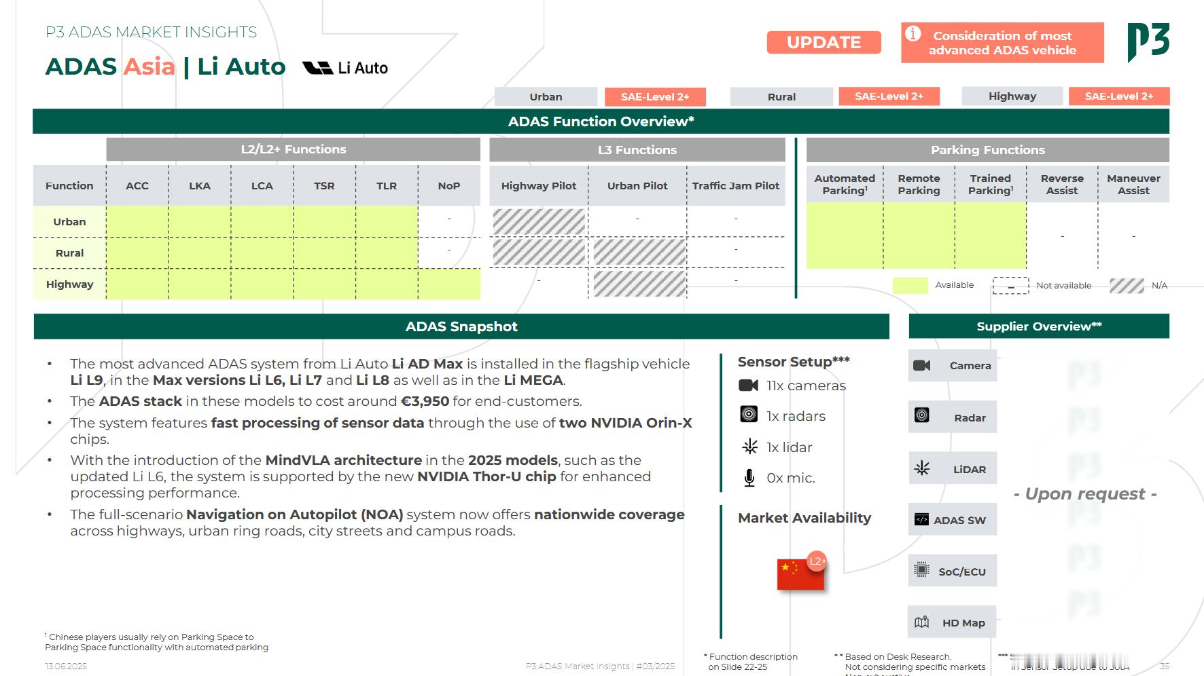The height and width of the screenshot is (676, 1204).
Task: Click the Reverse Assist column header
Action: click(1062, 184)
